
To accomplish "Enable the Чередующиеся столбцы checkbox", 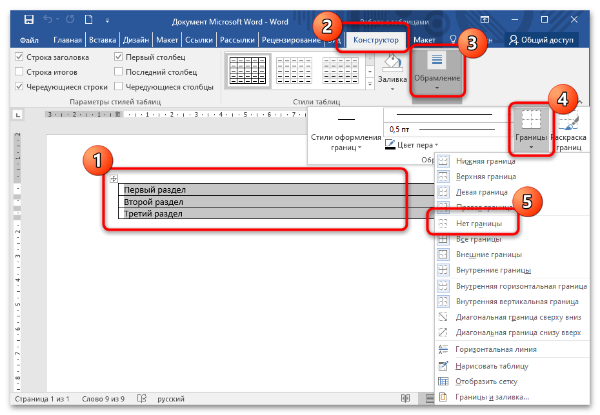I will (118, 87).
